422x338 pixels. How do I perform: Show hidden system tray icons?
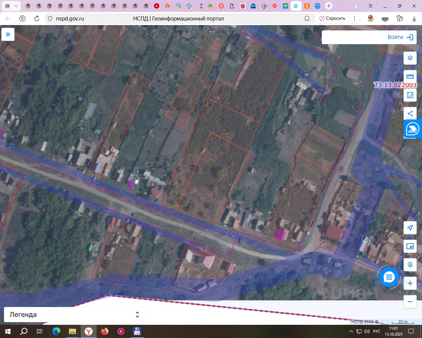[x=351, y=331]
